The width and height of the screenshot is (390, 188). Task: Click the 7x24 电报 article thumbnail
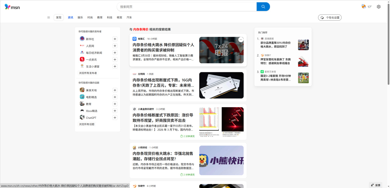pyautogui.click(x=222, y=50)
